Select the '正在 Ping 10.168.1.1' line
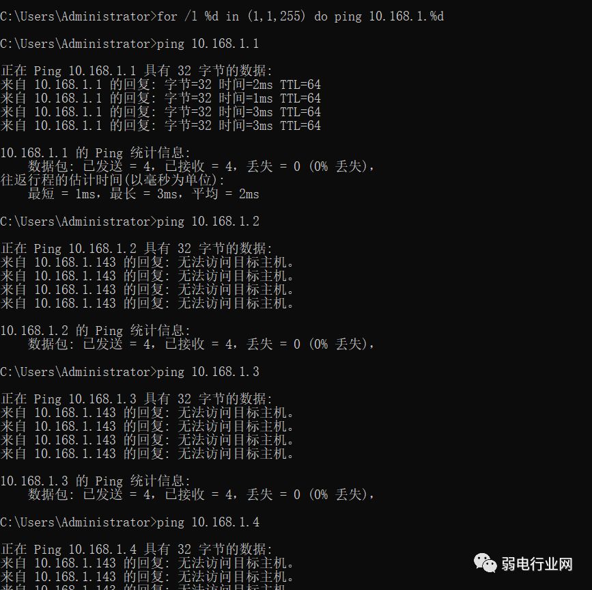Image resolution: width=592 pixels, height=590 pixels. [x=137, y=71]
